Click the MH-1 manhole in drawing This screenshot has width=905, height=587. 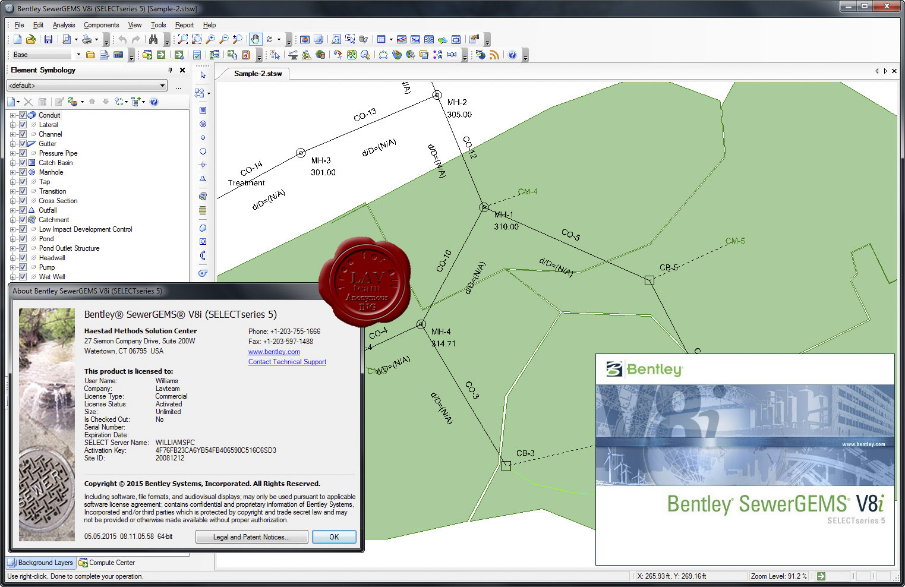pyautogui.click(x=484, y=207)
